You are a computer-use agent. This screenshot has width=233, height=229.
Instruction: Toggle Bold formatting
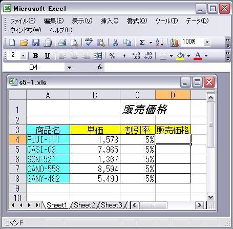pyautogui.click(x=35, y=56)
